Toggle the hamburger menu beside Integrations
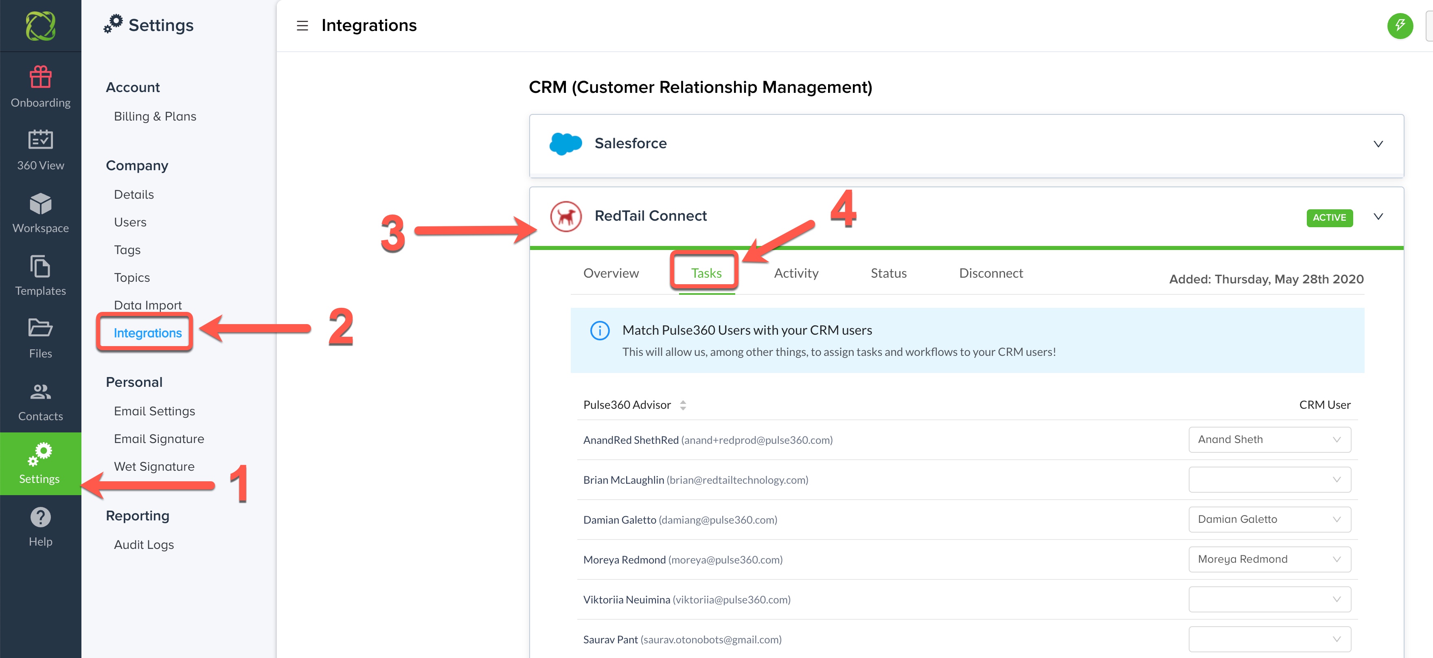Screen dimensions: 1433x658 click(302, 26)
